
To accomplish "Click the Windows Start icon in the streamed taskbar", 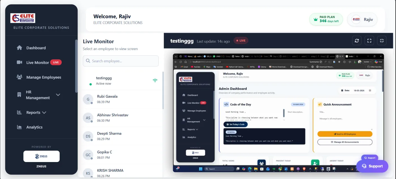I will (x=201, y=169).
